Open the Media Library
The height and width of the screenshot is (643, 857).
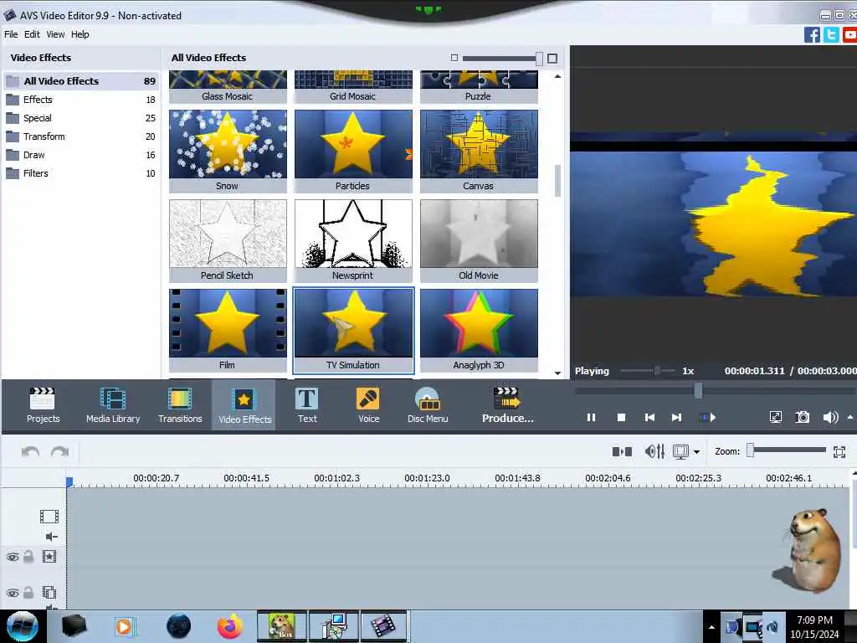(x=113, y=405)
